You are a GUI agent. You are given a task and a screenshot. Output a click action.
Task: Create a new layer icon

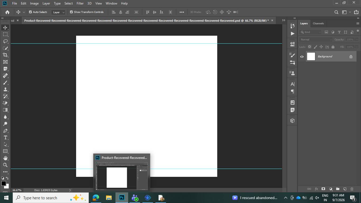pyautogui.click(x=345, y=189)
